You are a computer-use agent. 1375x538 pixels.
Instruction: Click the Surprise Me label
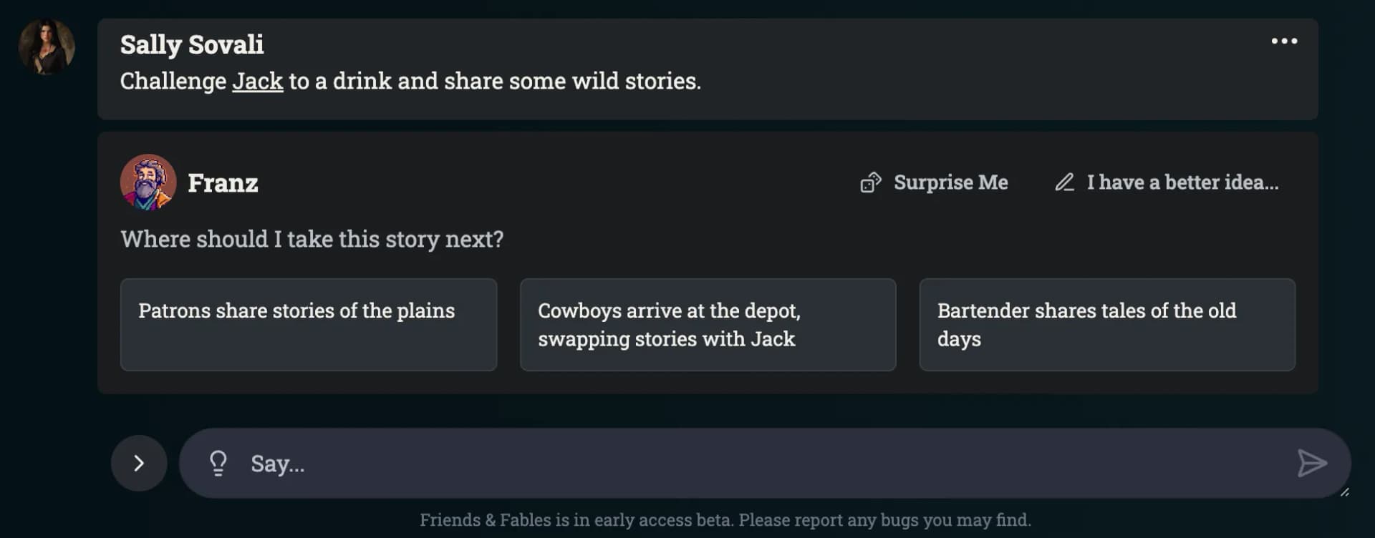click(x=950, y=183)
